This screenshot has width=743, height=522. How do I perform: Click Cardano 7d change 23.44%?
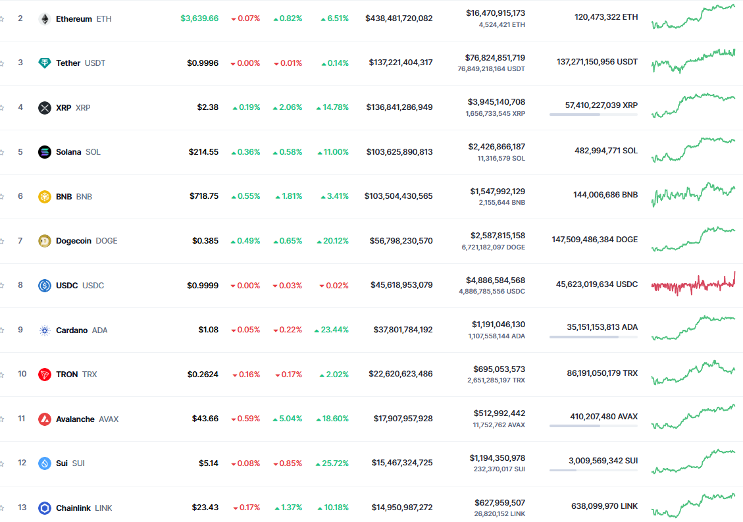[332, 330]
